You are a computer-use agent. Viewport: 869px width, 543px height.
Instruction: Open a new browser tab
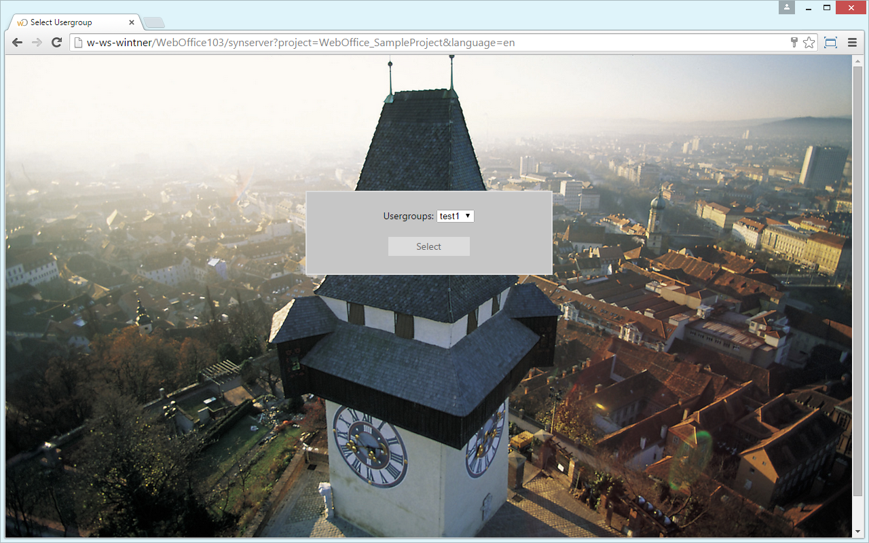(x=153, y=21)
